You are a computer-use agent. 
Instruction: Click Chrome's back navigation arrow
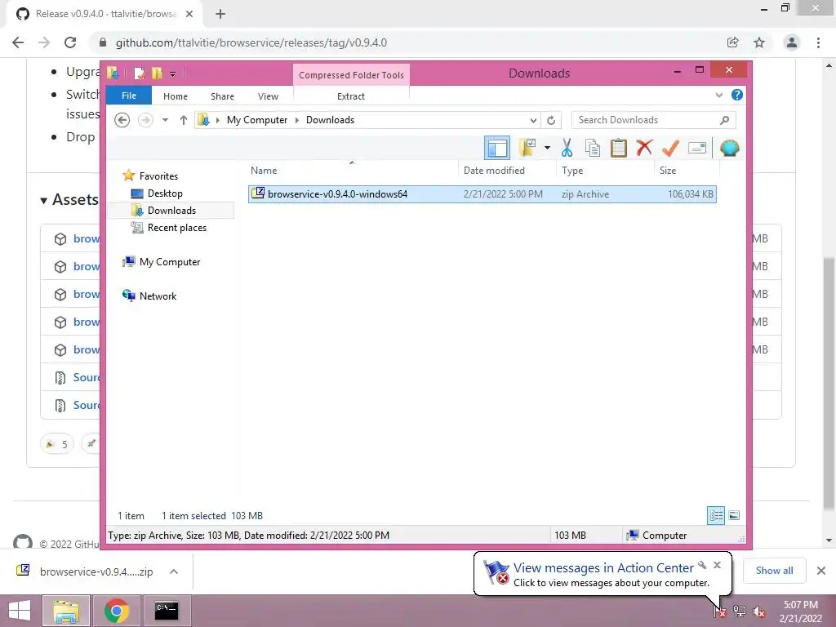[18, 42]
